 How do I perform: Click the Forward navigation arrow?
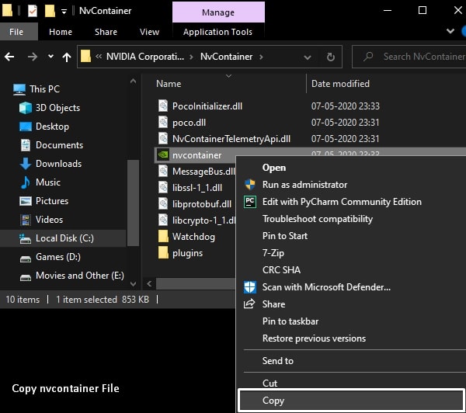click(x=33, y=57)
